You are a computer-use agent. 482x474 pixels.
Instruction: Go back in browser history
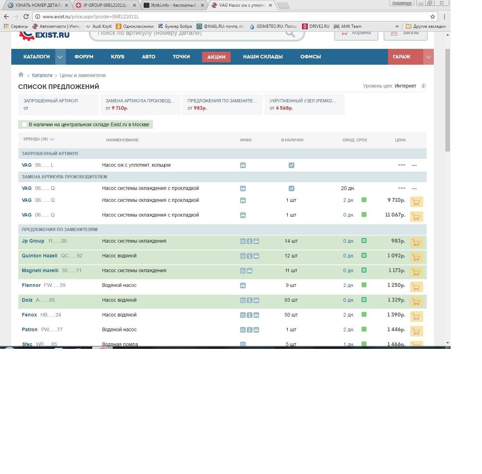coord(6,17)
